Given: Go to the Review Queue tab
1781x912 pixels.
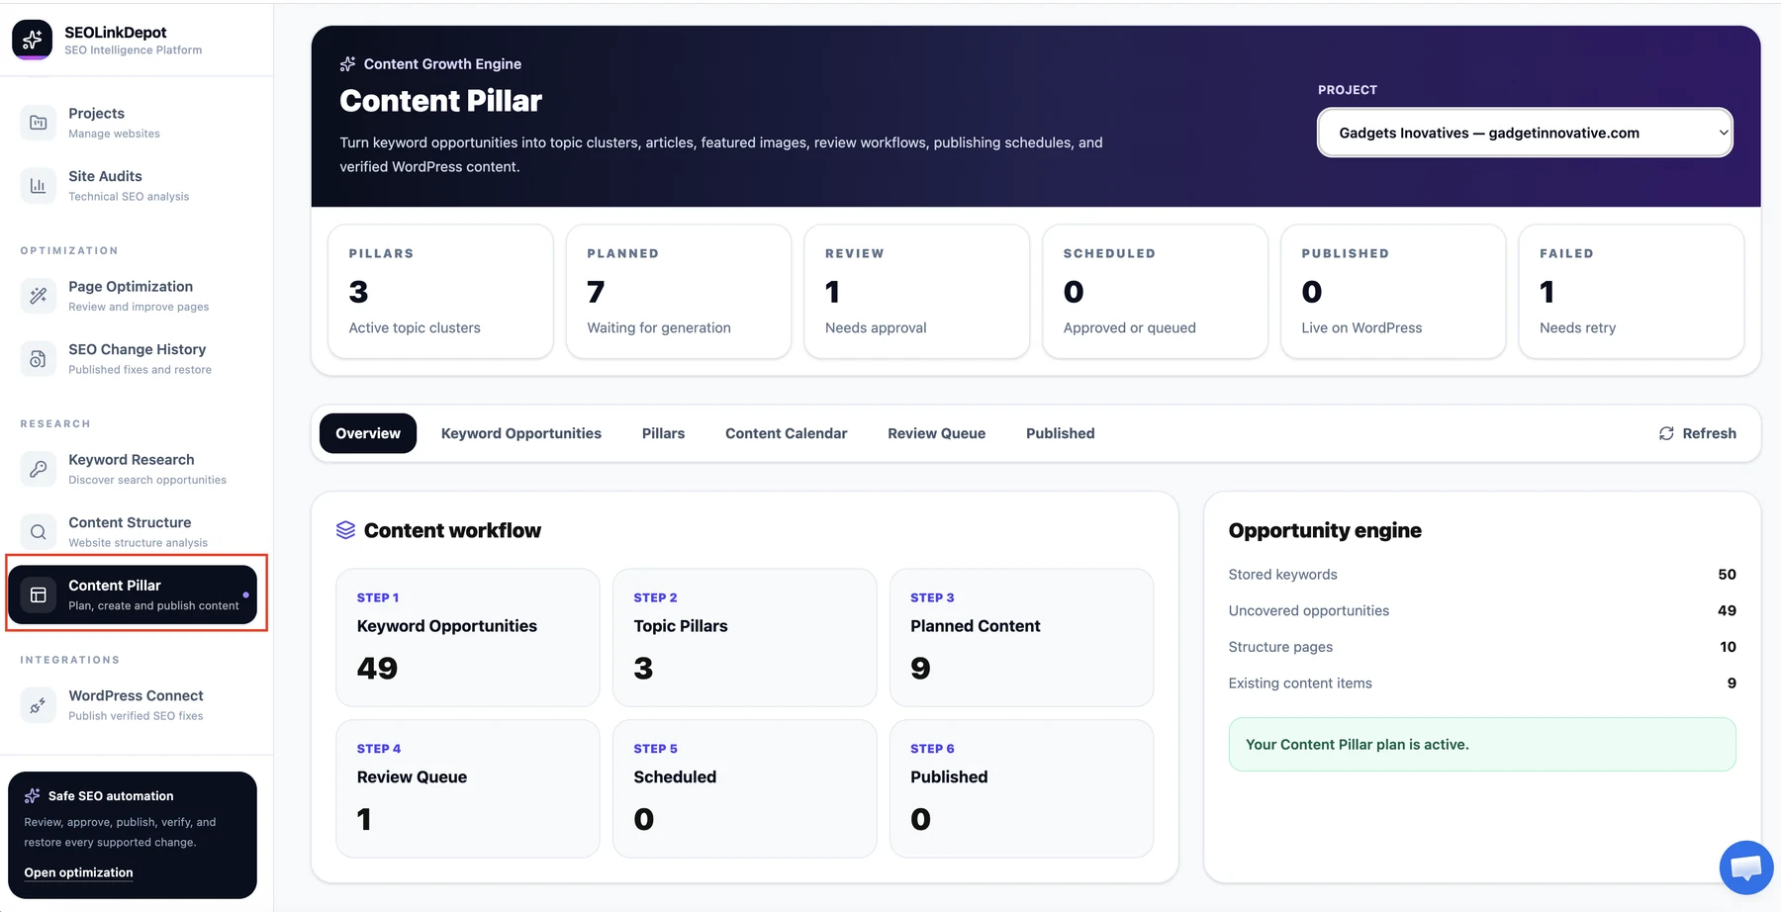Looking at the screenshot, I should 937,433.
